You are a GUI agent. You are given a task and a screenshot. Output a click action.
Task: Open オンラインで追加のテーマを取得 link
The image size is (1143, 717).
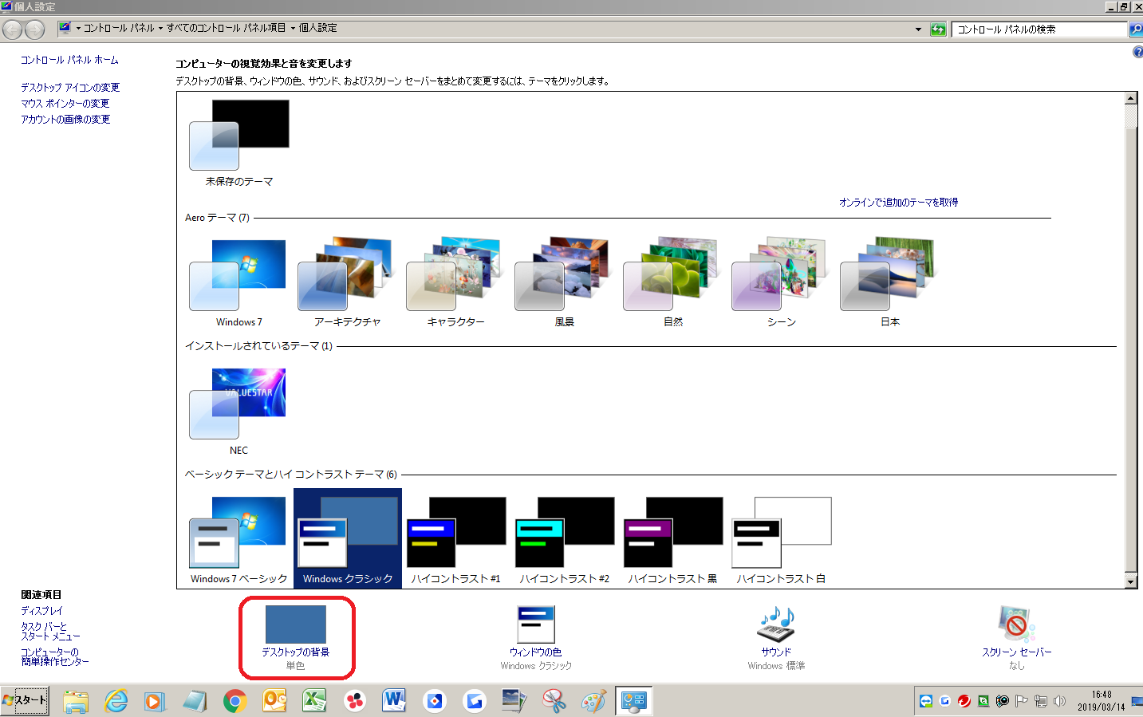click(x=898, y=203)
